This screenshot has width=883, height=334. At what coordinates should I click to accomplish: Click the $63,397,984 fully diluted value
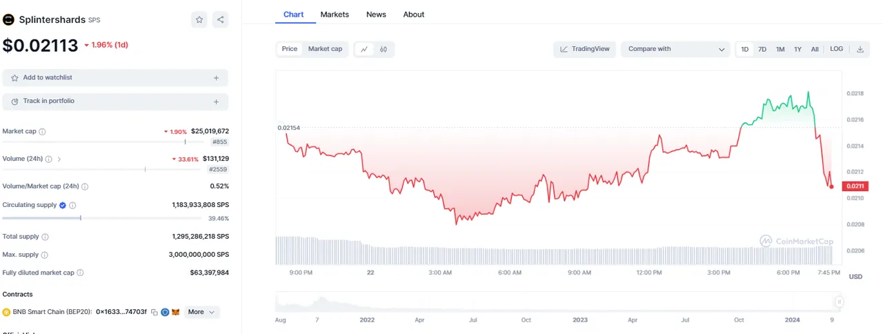(x=210, y=273)
